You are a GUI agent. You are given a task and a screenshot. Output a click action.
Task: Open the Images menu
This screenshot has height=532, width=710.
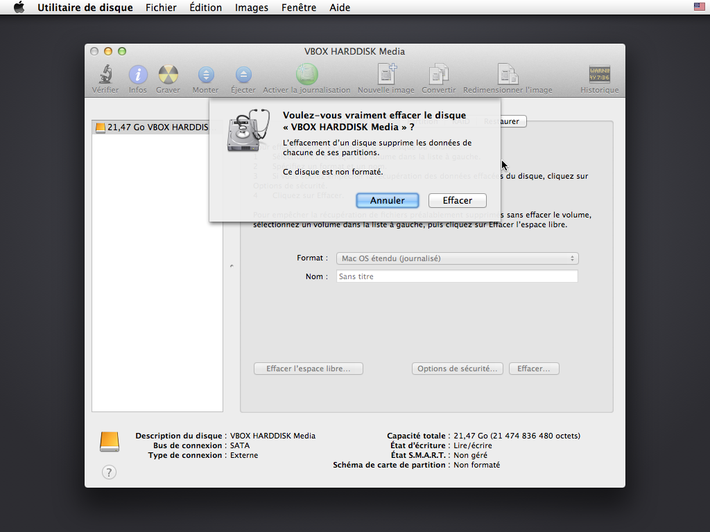click(252, 8)
